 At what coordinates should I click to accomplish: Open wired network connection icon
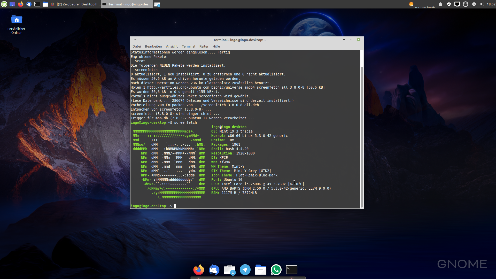click(457, 4)
